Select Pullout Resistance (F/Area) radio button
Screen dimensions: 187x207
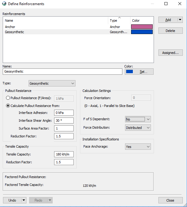tap(8, 98)
